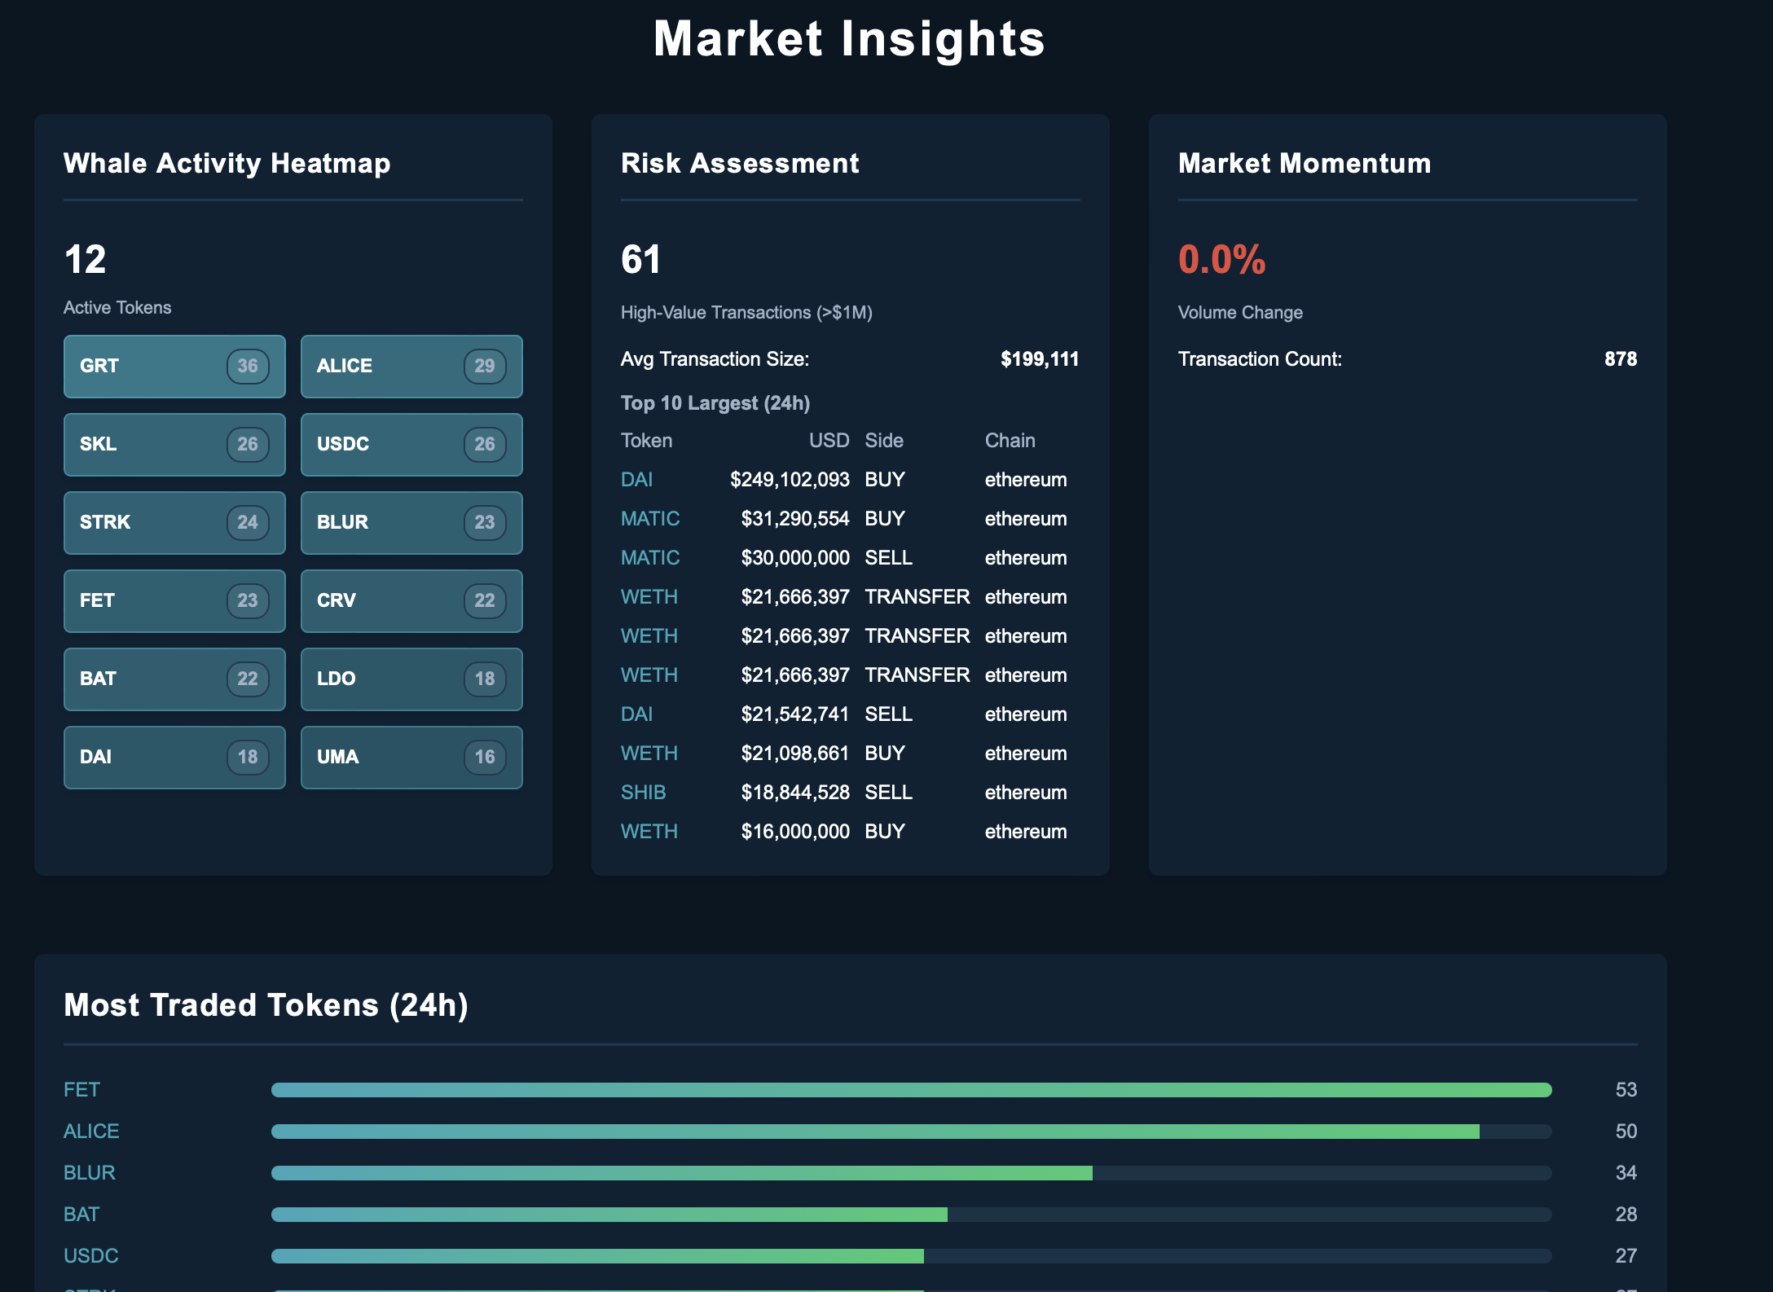Open the SHIB transaction link
This screenshot has width=1773, height=1292.
(x=643, y=792)
